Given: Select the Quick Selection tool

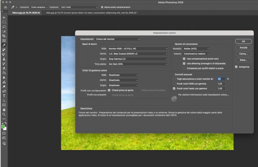Looking at the screenshot, I should click(x=4, y=31).
